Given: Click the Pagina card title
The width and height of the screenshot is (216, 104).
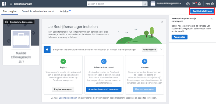Looking at the screenshot, I should tap(63, 67).
